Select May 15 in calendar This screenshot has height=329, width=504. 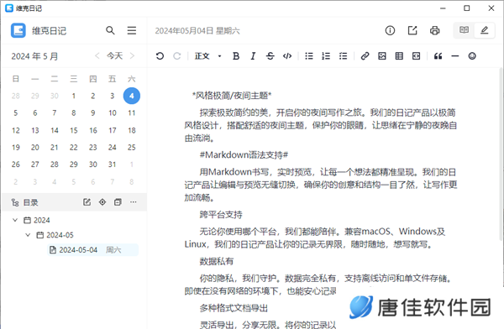74,130
